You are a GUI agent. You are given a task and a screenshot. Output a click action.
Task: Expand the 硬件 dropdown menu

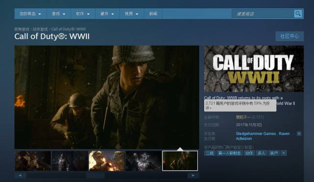click(x=107, y=14)
